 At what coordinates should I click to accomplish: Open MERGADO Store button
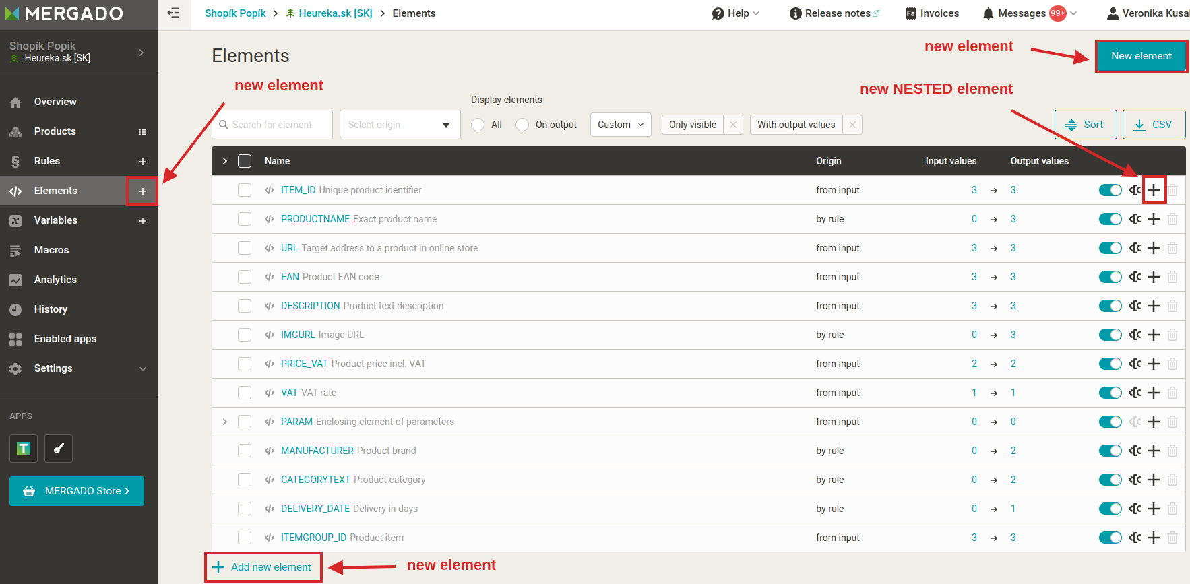[77, 491]
